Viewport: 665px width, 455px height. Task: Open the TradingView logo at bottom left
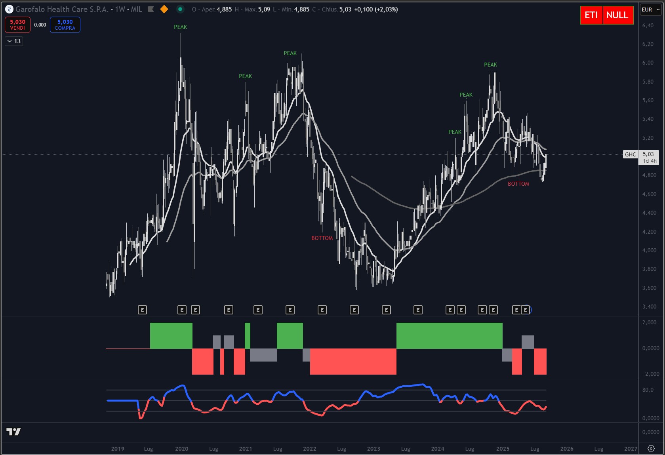pos(13,432)
